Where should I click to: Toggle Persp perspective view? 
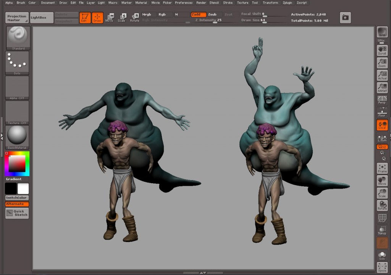pos(382,100)
